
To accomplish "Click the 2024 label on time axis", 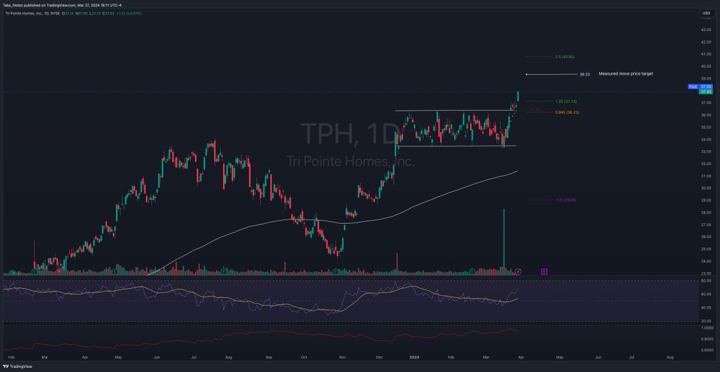I will pos(414,357).
